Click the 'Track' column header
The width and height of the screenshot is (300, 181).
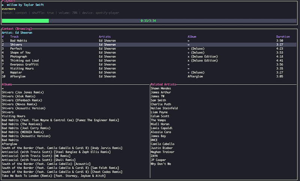click(x=14, y=36)
